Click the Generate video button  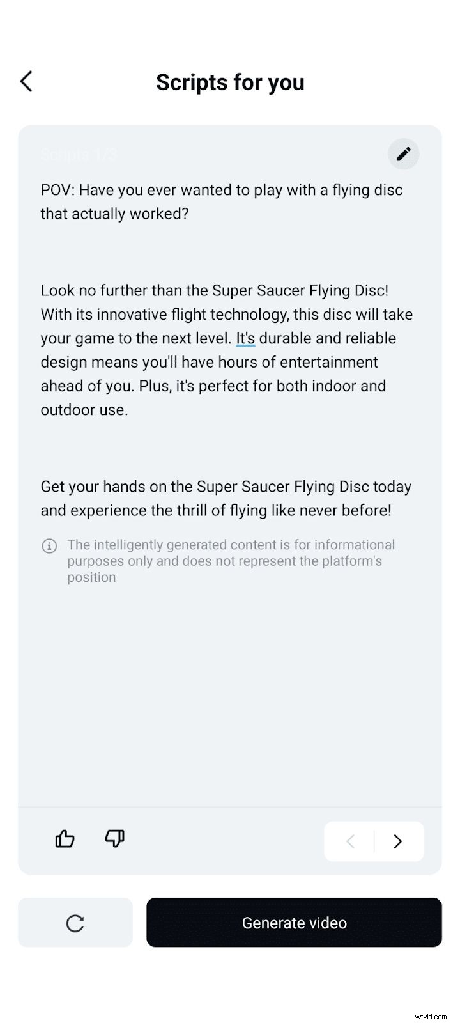294,923
